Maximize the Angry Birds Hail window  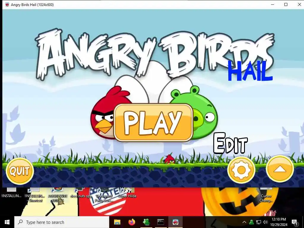[x=286, y=4]
